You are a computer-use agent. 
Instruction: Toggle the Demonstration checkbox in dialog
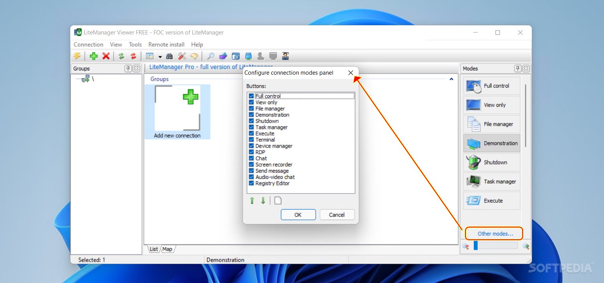(x=251, y=115)
